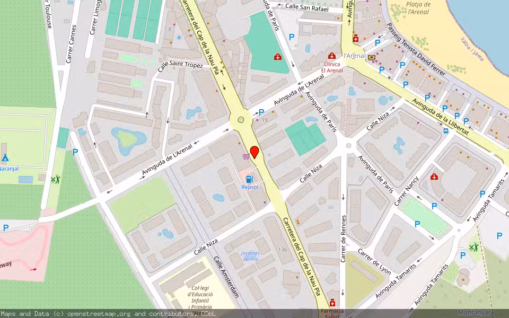Select the bus stop icon on Avinguda de la Llibertat
Image resolution: width=509 pixels, height=318 pixels.
[446, 131]
